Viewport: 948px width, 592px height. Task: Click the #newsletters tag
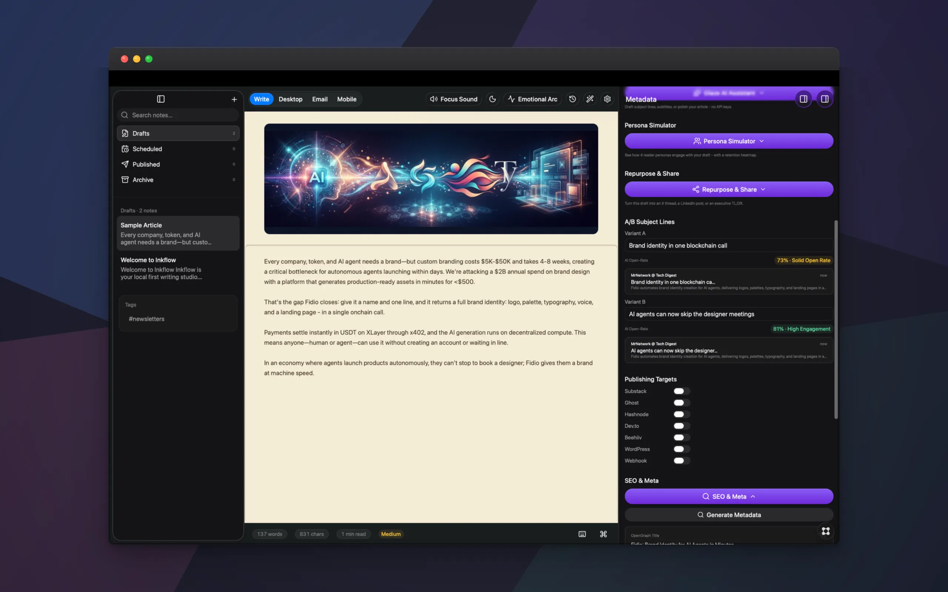(147, 319)
